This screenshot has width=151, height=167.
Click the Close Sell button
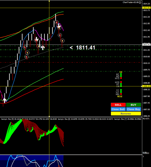click(118, 109)
